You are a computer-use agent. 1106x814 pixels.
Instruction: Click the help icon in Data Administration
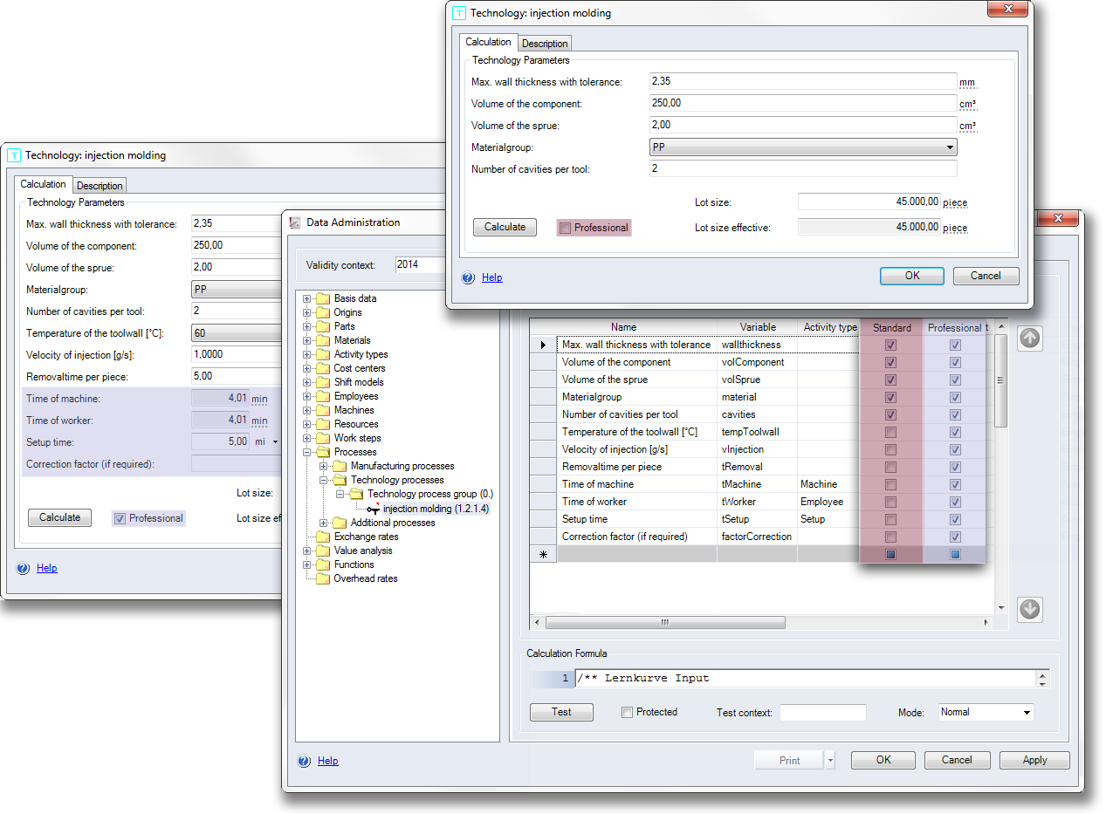(x=305, y=761)
